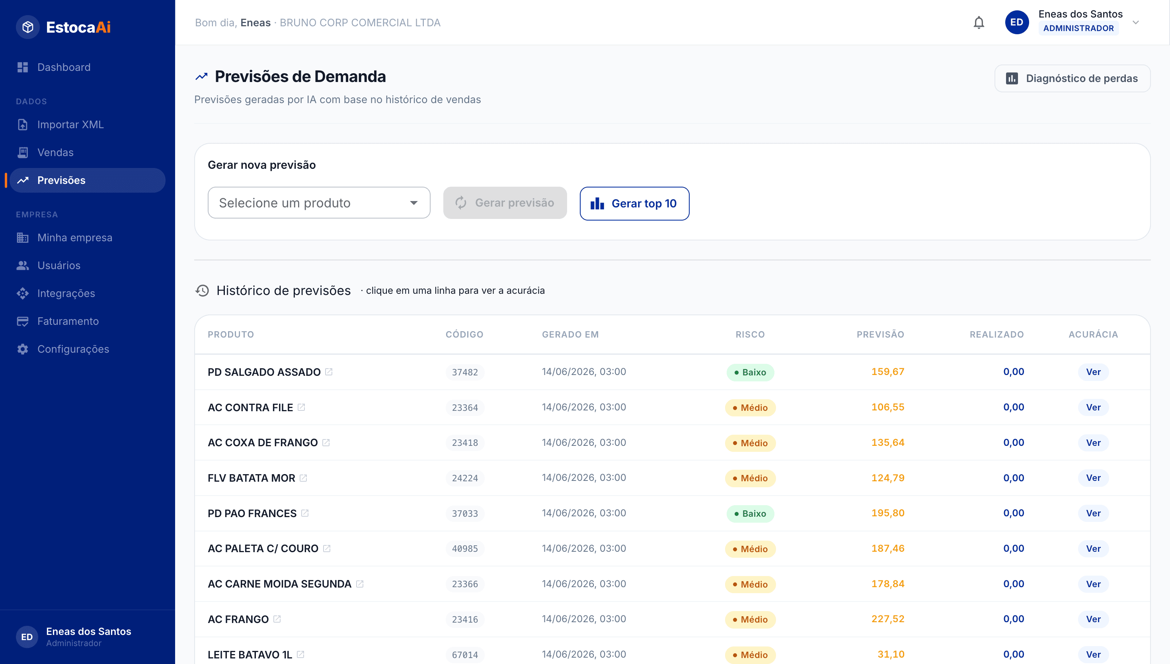Click code 37482 cell
Screen dimensions: 1170x664
tap(464, 372)
